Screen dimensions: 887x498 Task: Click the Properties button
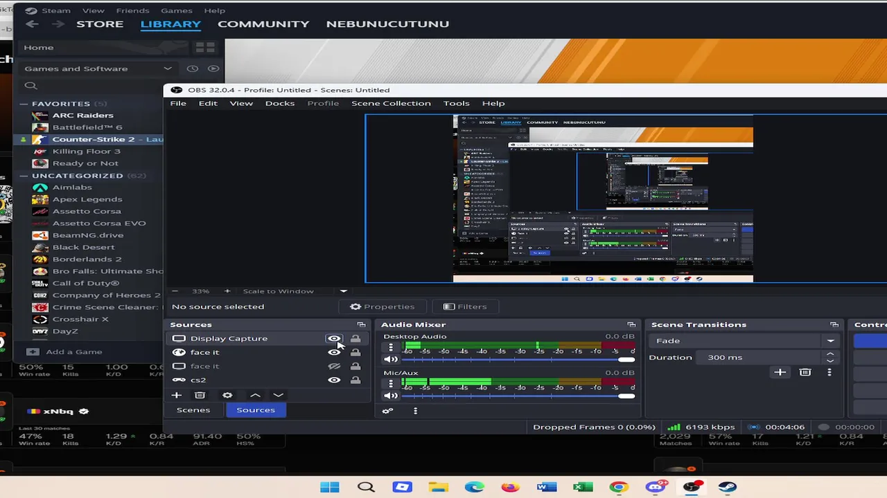point(383,306)
